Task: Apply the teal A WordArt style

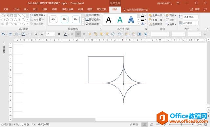Action: pos(120,20)
